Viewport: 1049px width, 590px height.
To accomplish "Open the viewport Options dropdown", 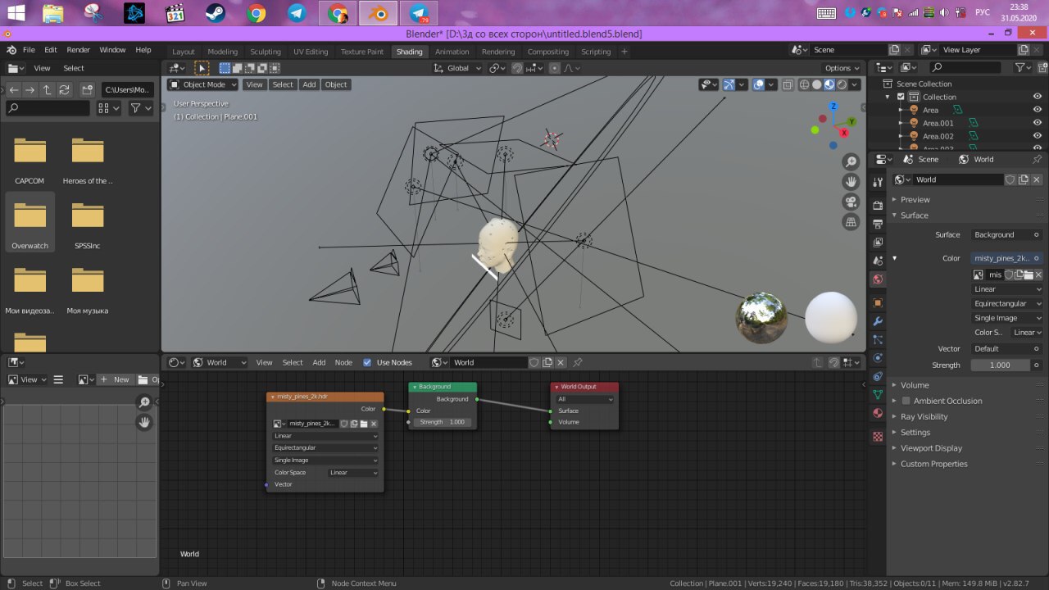I will pyautogui.click(x=842, y=68).
